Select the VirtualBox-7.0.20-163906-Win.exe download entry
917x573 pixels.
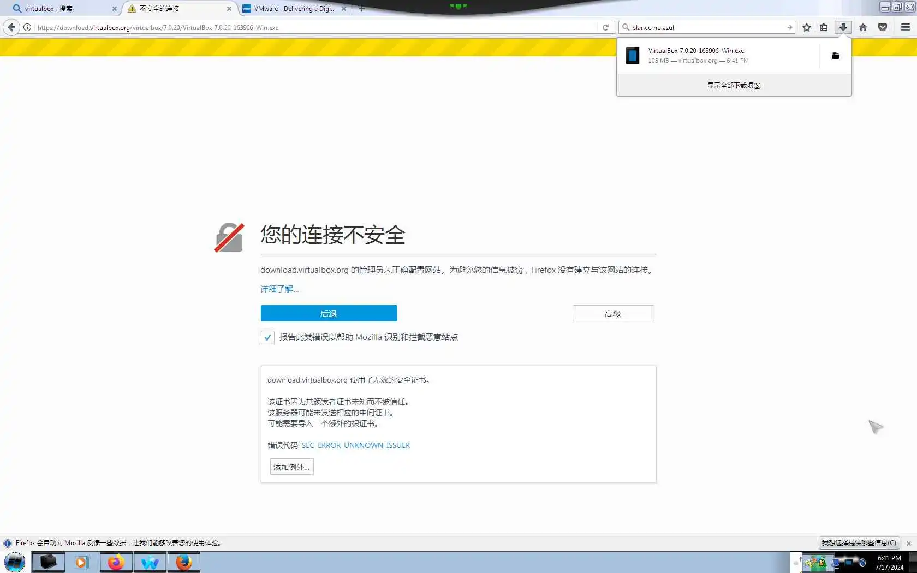pos(718,56)
